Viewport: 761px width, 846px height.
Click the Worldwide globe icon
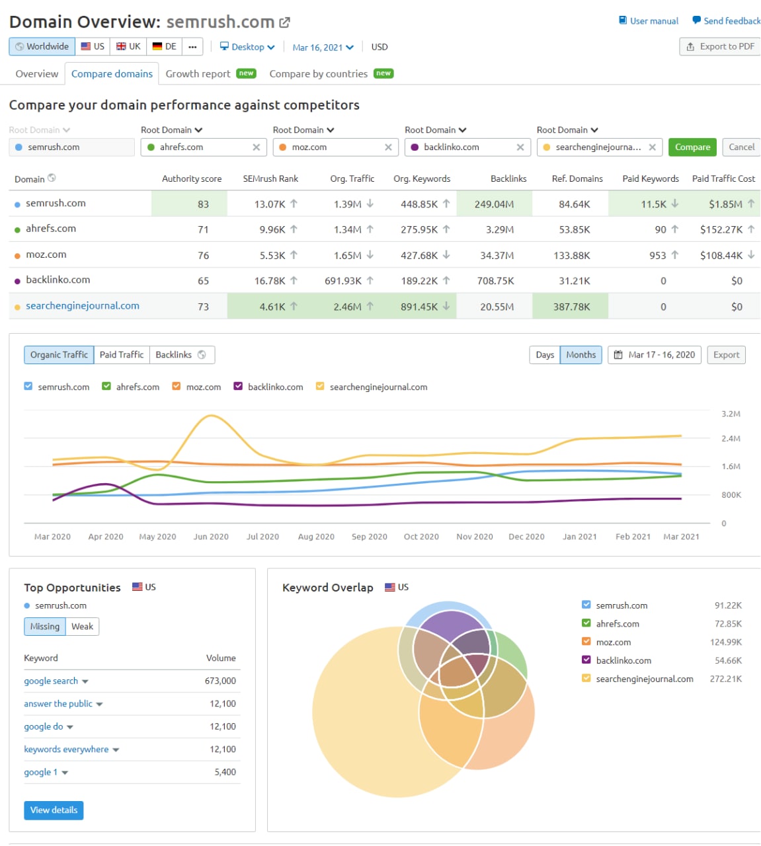tap(20, 47)
